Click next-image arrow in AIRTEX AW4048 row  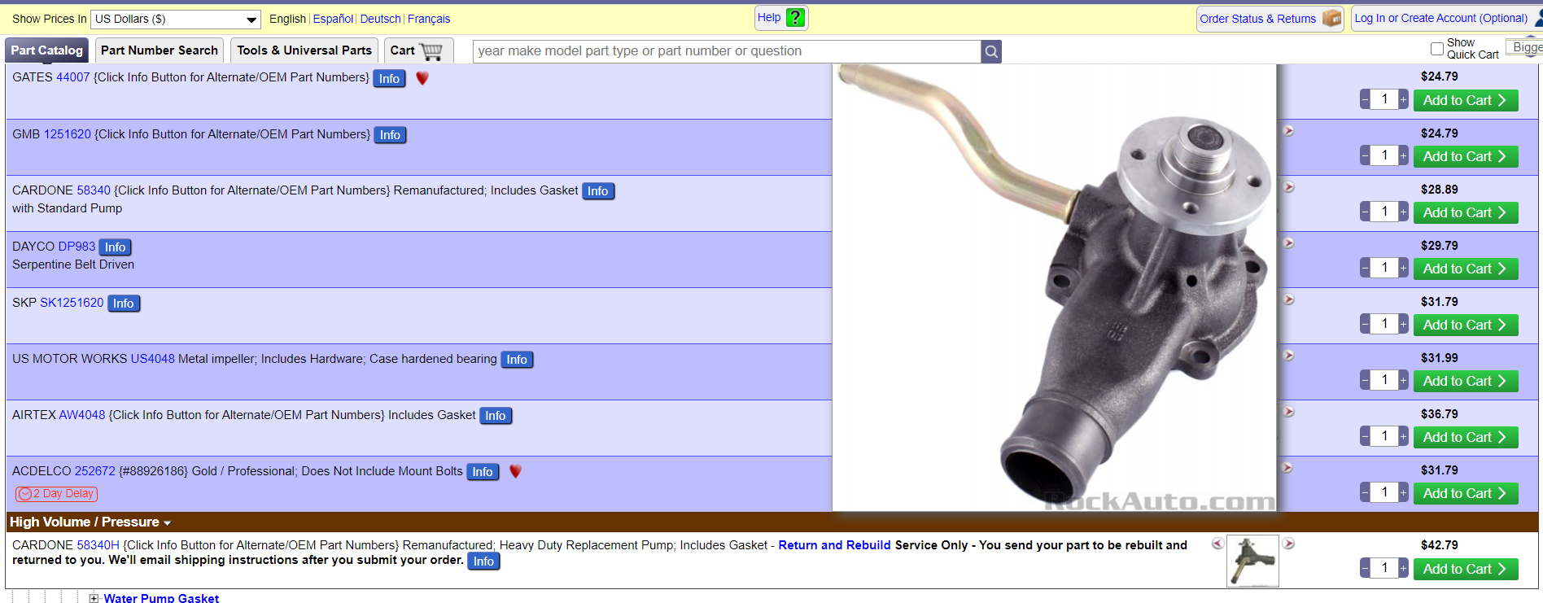click(1289, 412)
